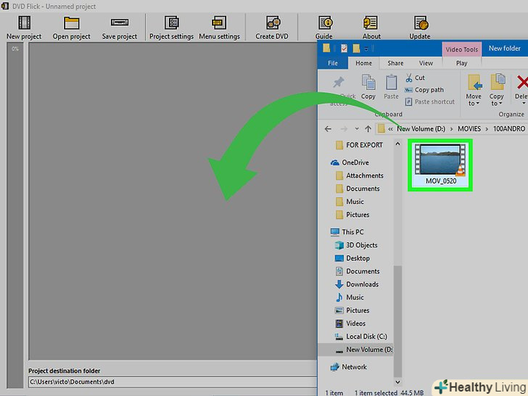The width and height of the screenshot is (528, 396).
Task: Click the red Delete icon in ribbon
Action: click(522, 83)
